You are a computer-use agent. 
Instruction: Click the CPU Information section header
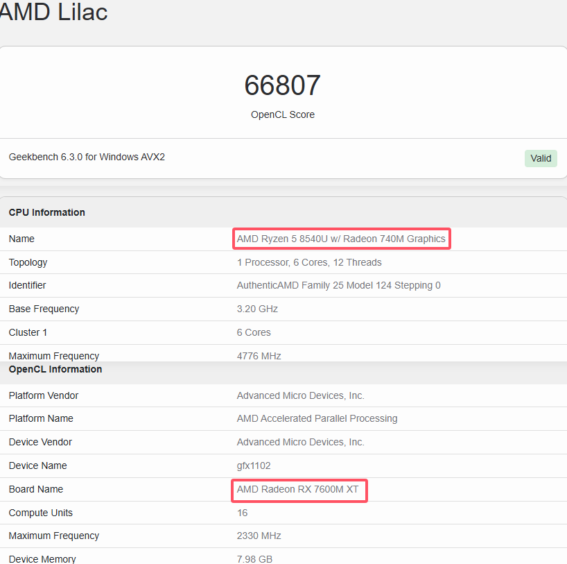click(x=47, y=212)
